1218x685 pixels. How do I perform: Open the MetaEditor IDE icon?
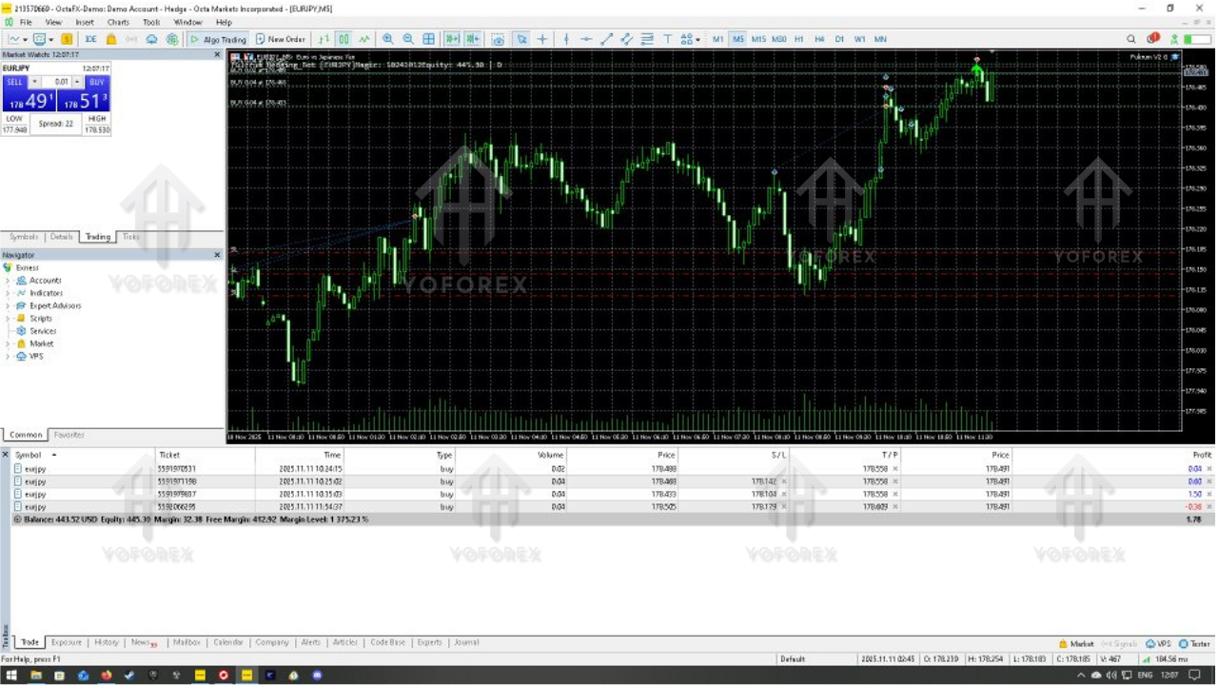(90, 39)
